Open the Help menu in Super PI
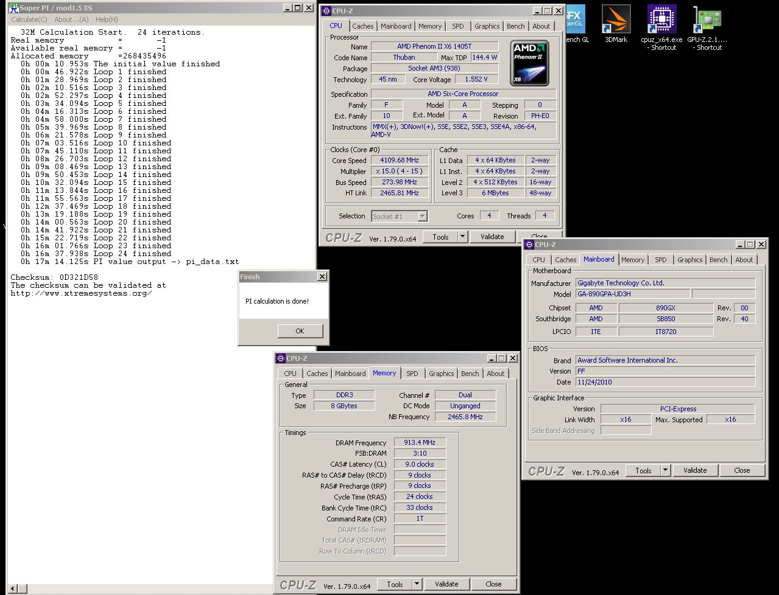Screen dimensions: 779x595 coord(107,19)
